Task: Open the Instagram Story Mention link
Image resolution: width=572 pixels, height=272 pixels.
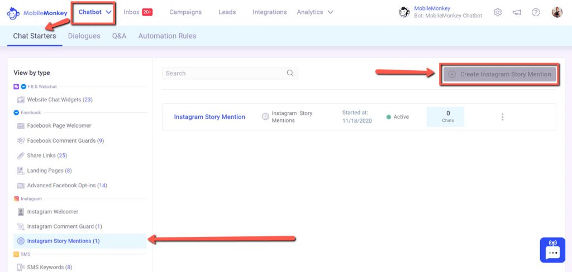Action: pos(209,117)
